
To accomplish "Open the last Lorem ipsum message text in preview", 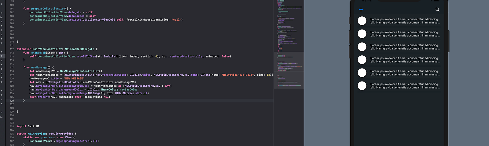I will tap(405, 86).
